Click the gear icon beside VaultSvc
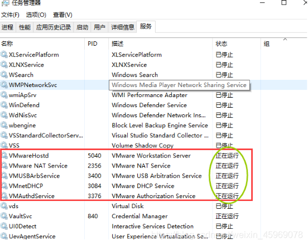Screen dimensions: 308x245 click(x=4, y=216)
